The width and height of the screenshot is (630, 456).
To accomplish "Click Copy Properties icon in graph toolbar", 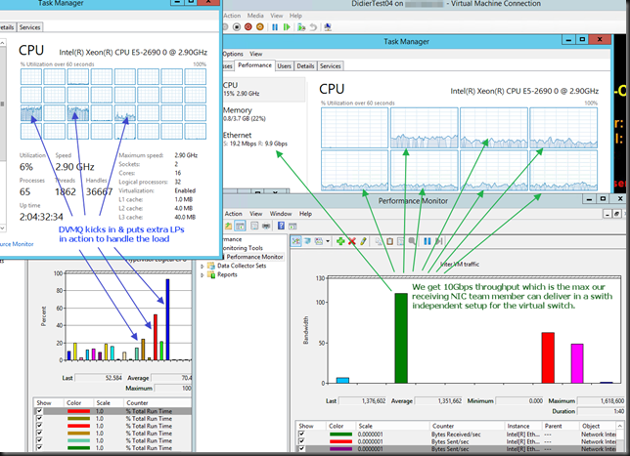I will point(379,241).
